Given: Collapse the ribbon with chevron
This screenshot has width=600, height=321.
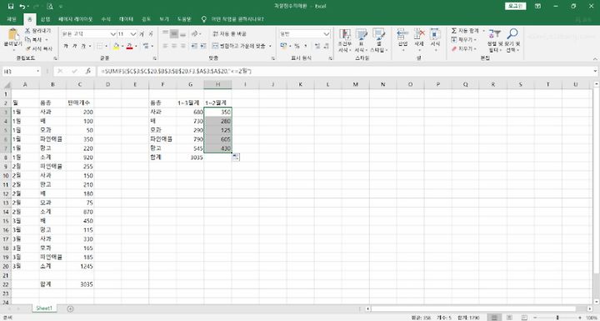Looking at the screenshot, I should tap(595, 58).
